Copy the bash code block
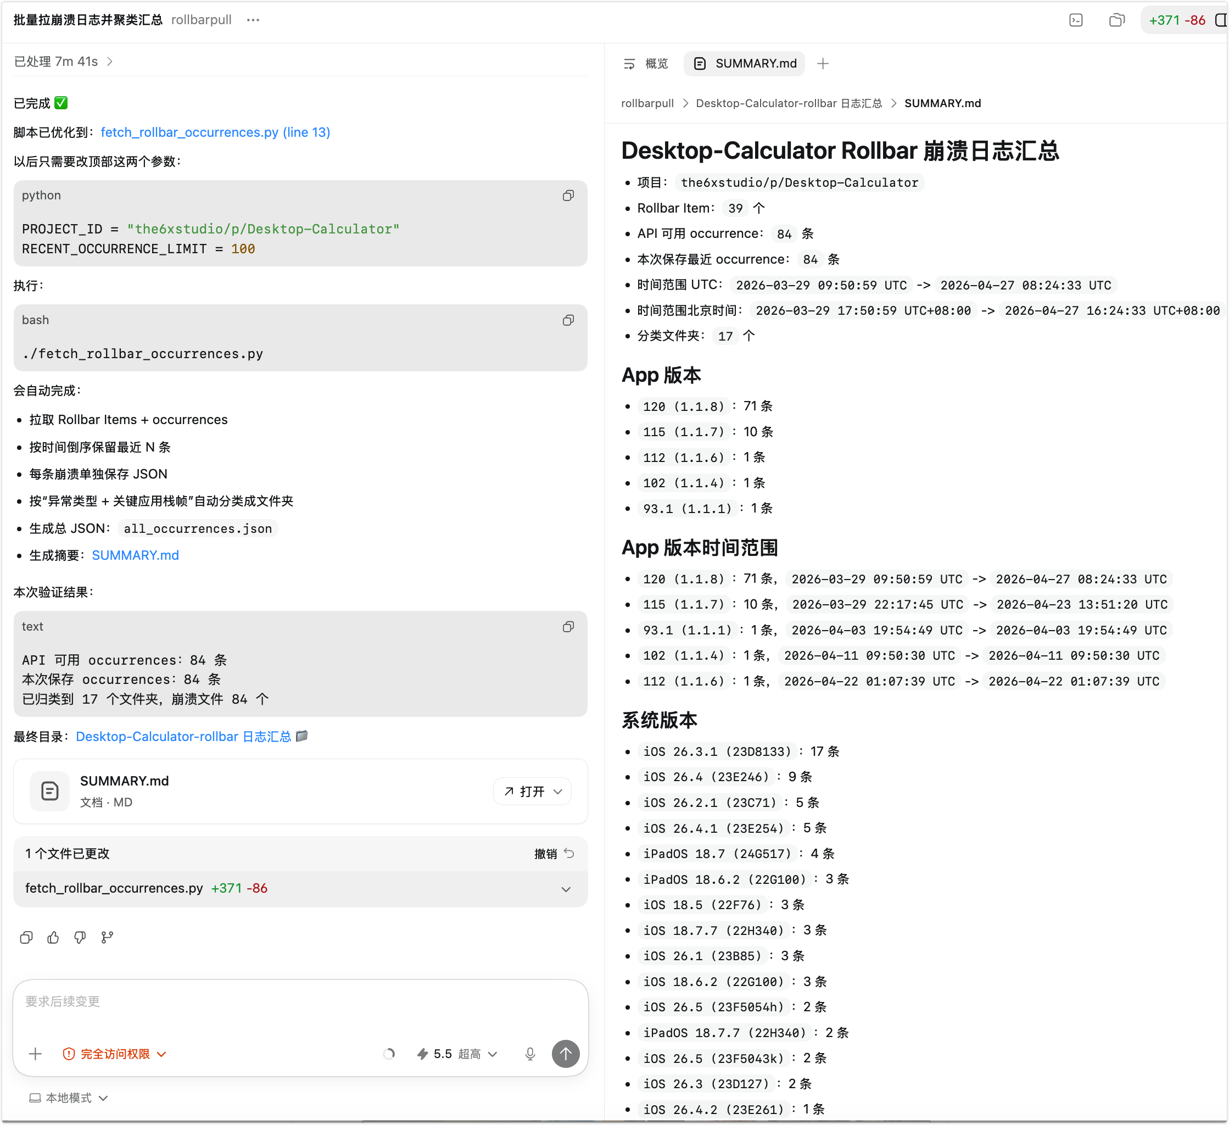1229x1125 pixels. pyautogui.click(x=568, y=320)
